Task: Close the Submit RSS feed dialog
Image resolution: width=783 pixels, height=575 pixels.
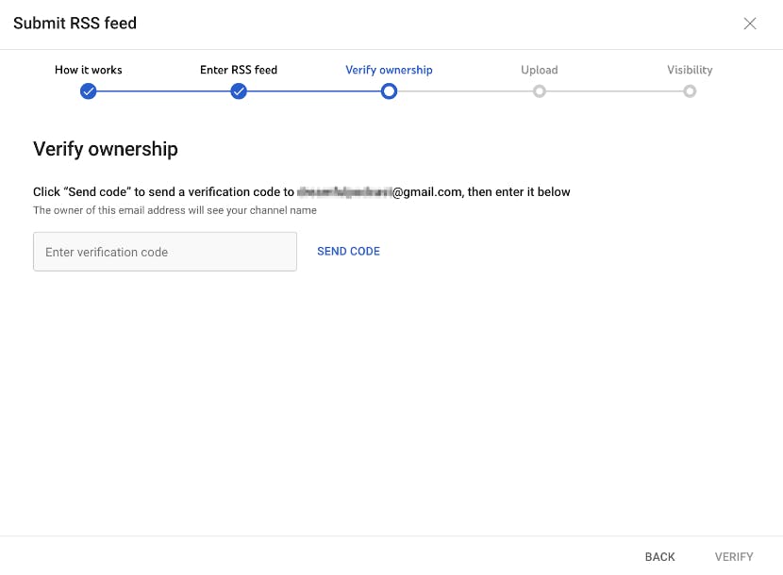Action: 750,24
